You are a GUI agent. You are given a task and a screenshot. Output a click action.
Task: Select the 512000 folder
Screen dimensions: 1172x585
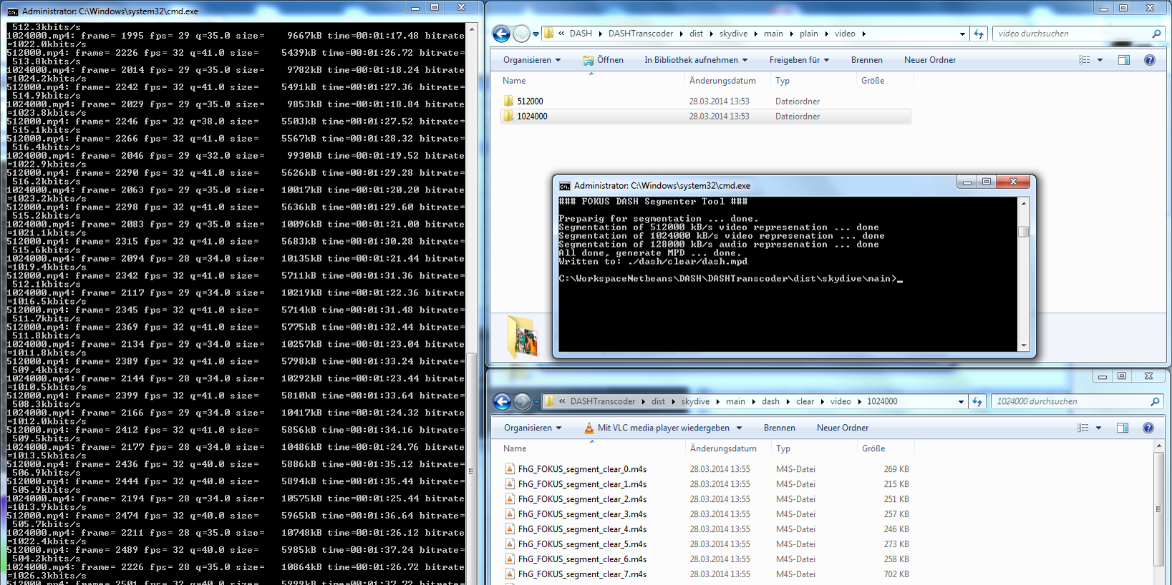(x=530, y=102)
